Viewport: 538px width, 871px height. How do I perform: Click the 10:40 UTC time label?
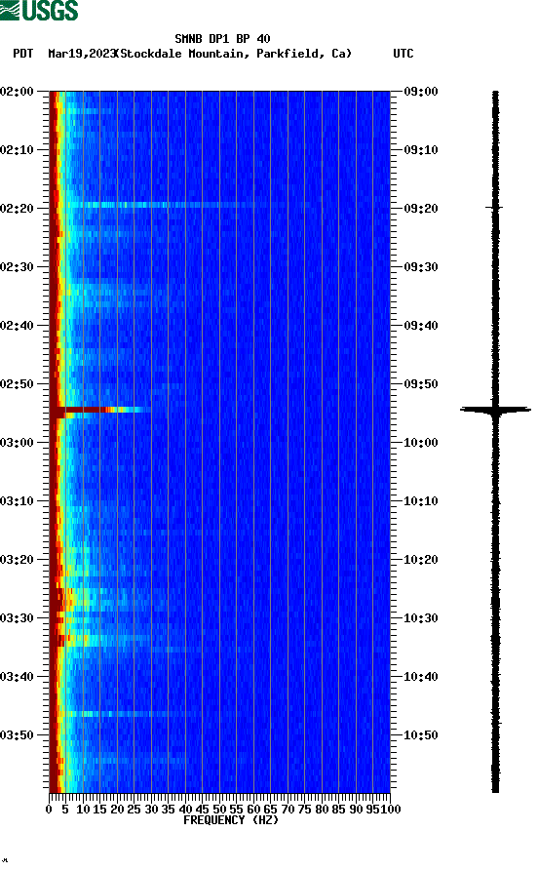coord(421,677)
